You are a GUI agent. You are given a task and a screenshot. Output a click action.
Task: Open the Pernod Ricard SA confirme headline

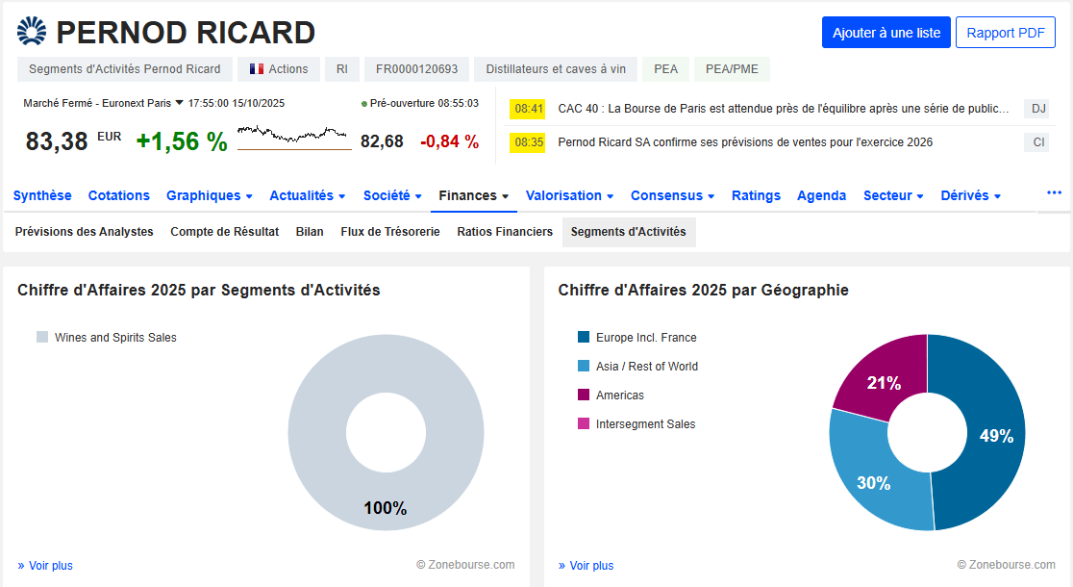click(x=745, y=141)
